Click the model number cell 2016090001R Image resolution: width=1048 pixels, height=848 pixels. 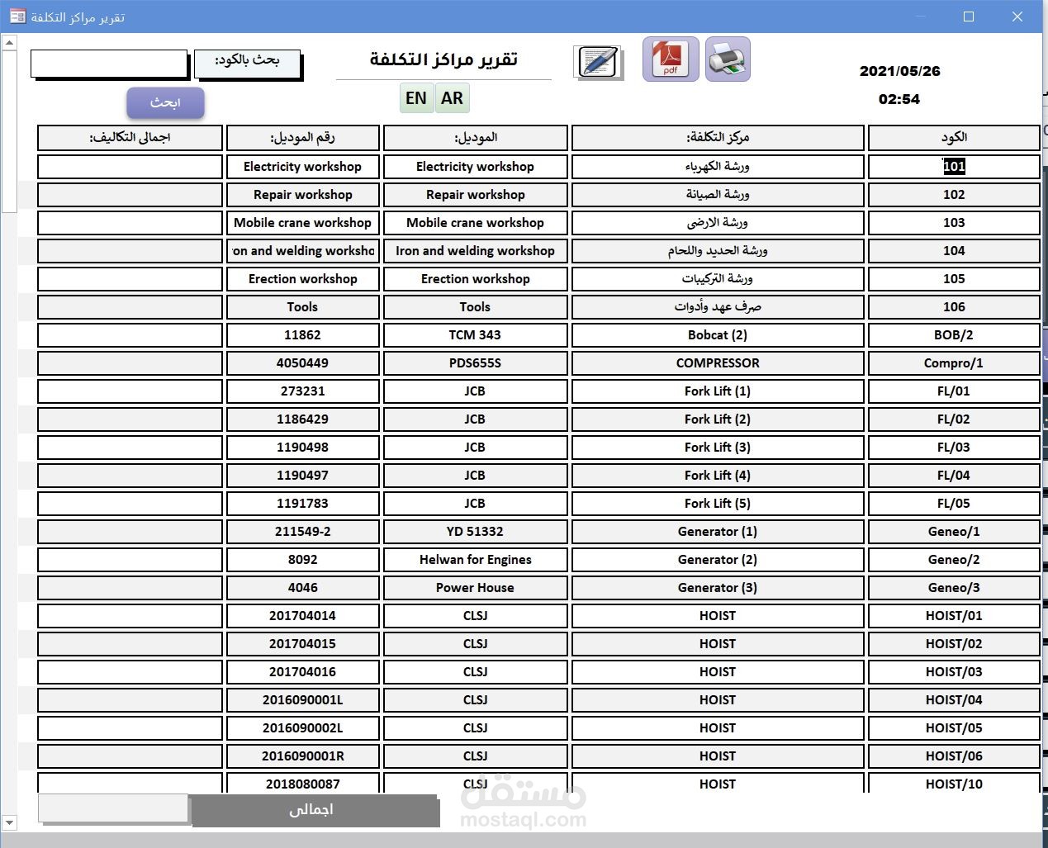click(x=302, y=756)
